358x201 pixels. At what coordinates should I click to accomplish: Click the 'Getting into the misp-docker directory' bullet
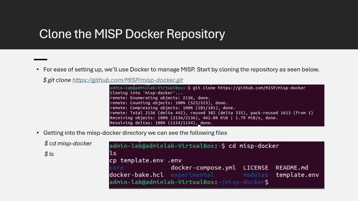point(135,133)
